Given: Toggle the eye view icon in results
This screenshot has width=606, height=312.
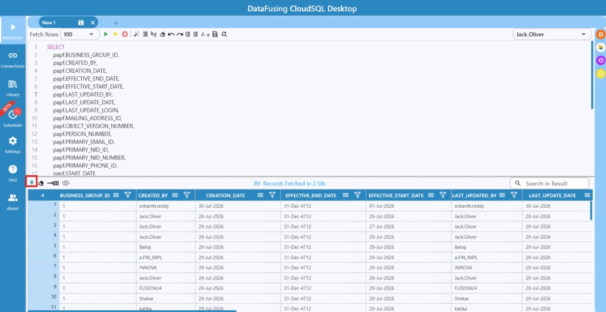Looking at the screenshot, I should pyautogui.click(x=66, y=183).
